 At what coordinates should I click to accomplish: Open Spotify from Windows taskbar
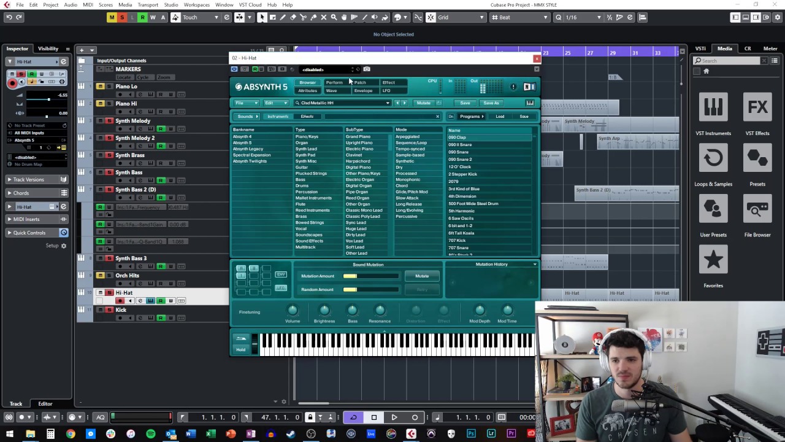pyautogui.click(x=151, y=434)
